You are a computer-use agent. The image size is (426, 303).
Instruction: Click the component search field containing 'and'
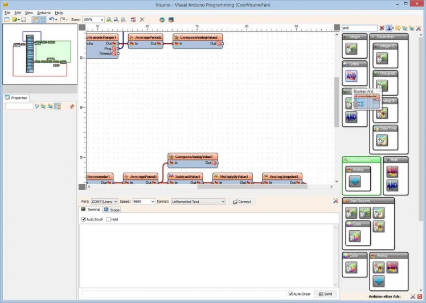click(359, 28)
